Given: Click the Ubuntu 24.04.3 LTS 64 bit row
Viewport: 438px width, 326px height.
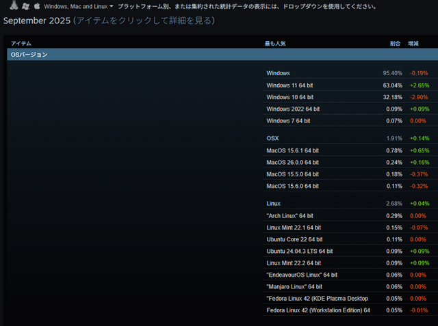Looking at the screenshot, I should pos(298,251).
